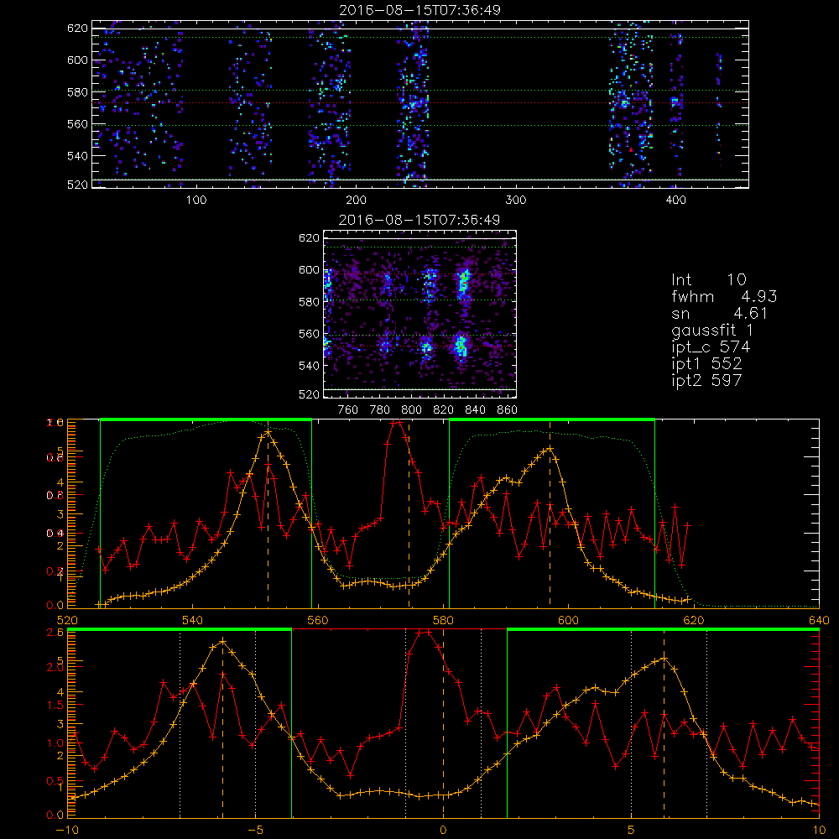
Task: Click the orange dashed marker near -6 in bottom plot
Action: tap(222, 723)
